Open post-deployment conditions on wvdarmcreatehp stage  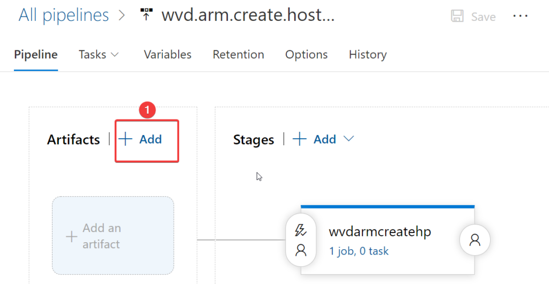point(474,240)
